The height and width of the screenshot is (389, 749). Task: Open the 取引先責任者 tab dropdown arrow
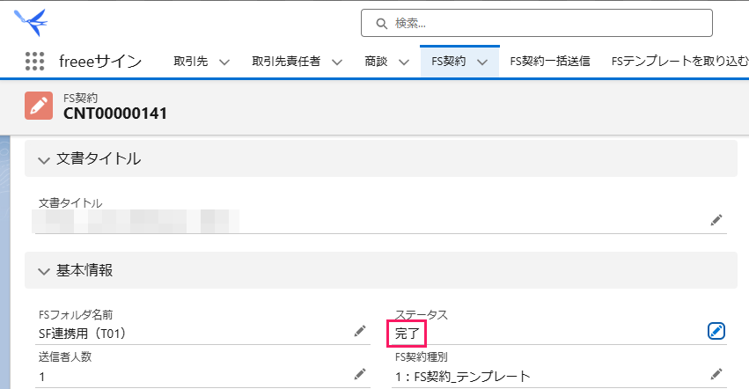(x=337, y=62)
